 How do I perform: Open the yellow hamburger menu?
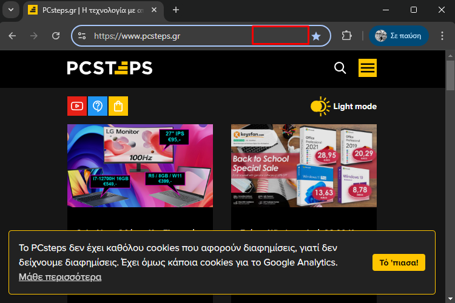368,68
